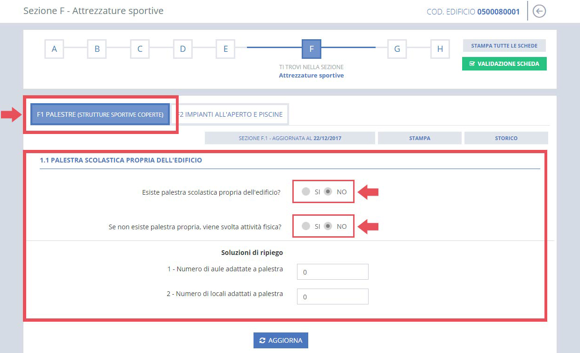The image size is (580, 353).
Task: Select NO for palestra scolastica propria
Action: pos(328,191)
